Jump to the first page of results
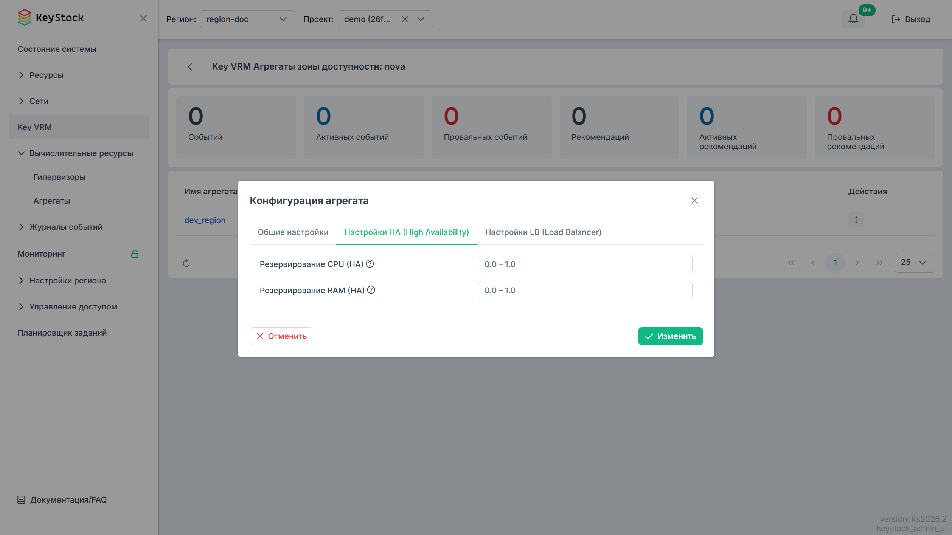Image resolution: width=952 pixels, height=535 pixels. pos(791,263)
